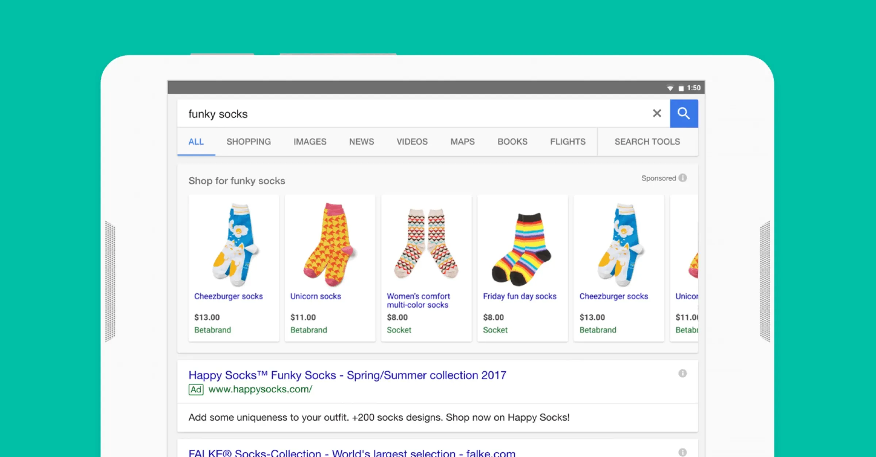Open the Cheezburger socks product link
Image resolution: width=876 pixels, height=457 pixels.
[228, 296]
